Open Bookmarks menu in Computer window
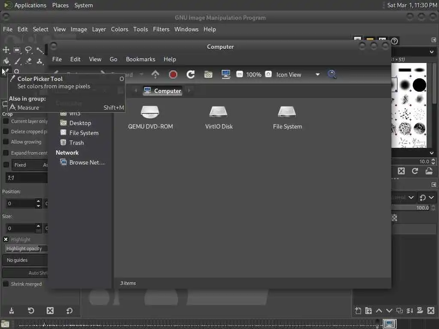The width and height of the screenshot is (439, 329). [141, 59]
